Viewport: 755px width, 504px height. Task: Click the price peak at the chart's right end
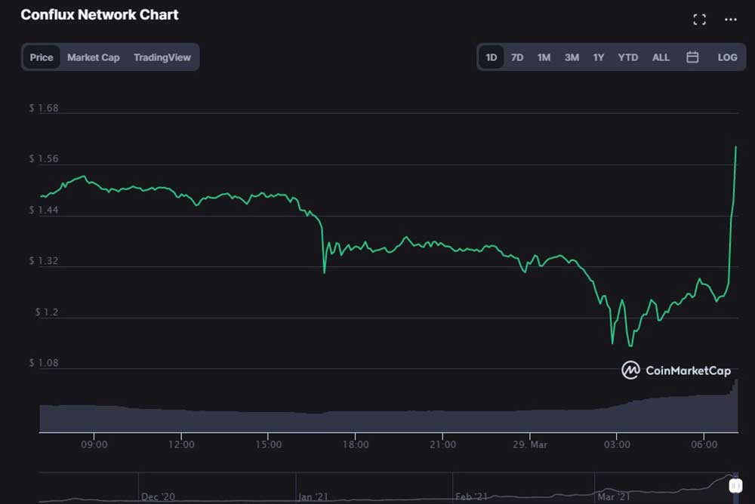coord(735,147)
